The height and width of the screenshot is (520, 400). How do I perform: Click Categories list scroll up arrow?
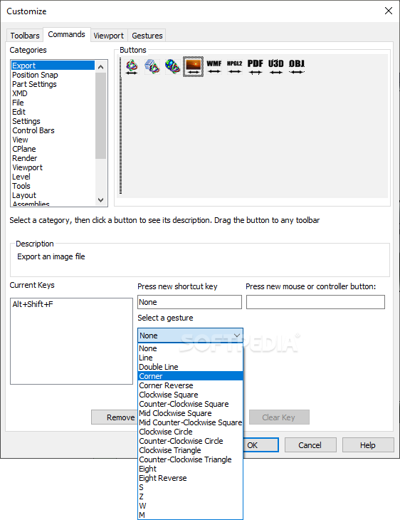point(101,67)
